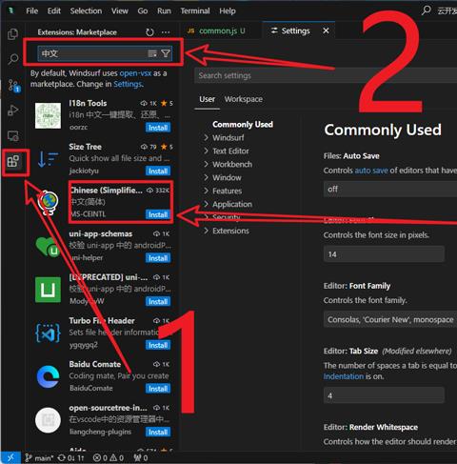Click main branch indicator in status bar
Image resolution: width=457 pixels, height=464 pixels.
pyautogui.click(x=40, y=458)
